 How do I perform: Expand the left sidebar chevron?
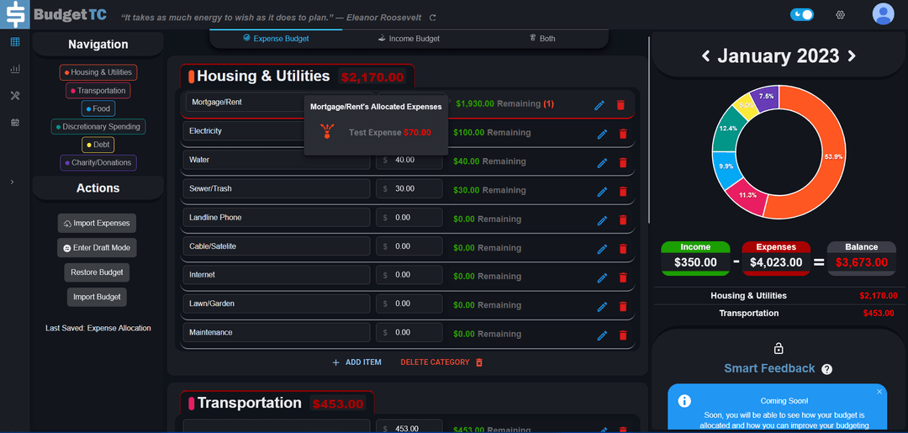tap(12, 182)
